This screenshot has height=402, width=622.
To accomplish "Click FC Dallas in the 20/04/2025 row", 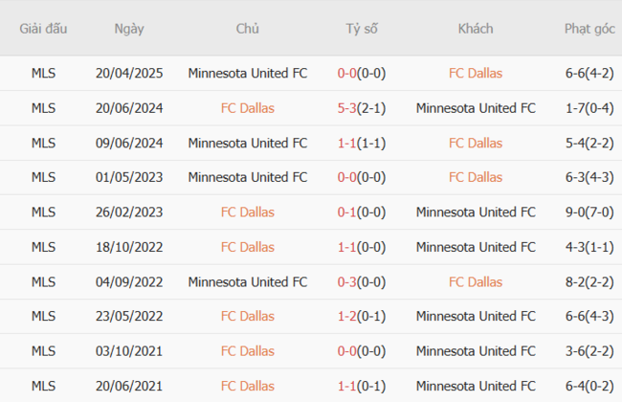I will point(475,73).
